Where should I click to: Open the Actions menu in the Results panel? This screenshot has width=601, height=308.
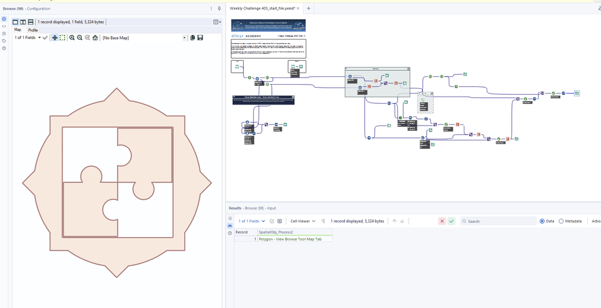point(596,221)
